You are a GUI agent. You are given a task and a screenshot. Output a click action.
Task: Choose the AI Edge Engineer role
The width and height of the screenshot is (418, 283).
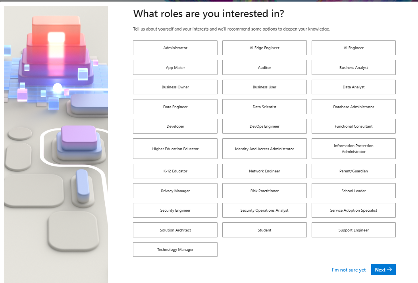(x=264, y=48)
